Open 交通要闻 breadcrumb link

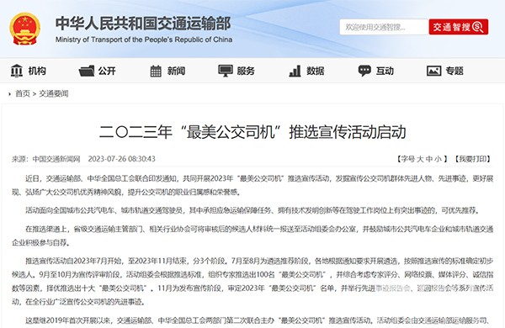pyautogui.click(x=54, y=93)
